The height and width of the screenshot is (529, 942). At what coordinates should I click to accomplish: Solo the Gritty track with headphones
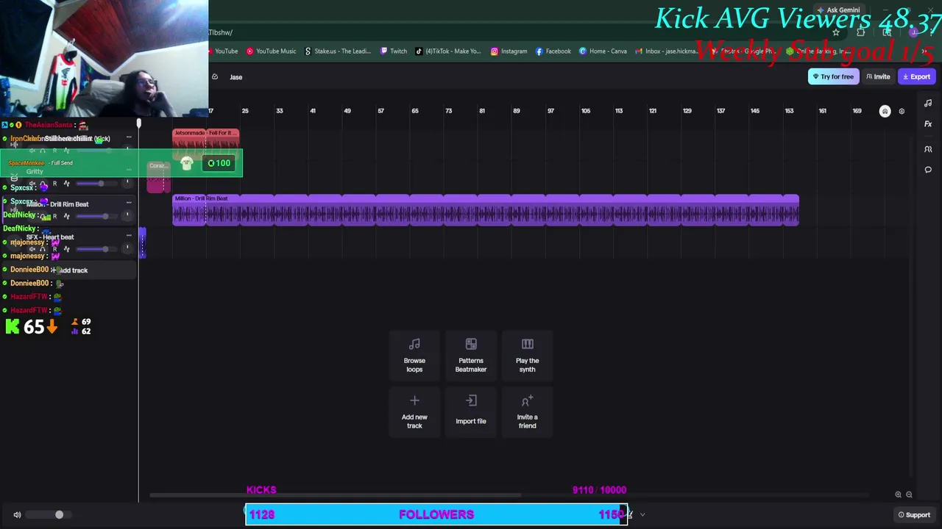point(43,184)
